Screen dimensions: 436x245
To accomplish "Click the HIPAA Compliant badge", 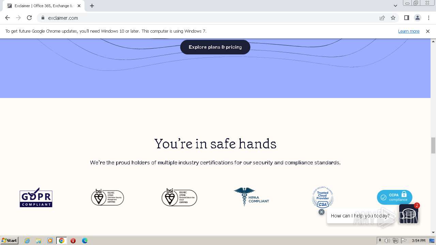I will (x=251, y=197).
